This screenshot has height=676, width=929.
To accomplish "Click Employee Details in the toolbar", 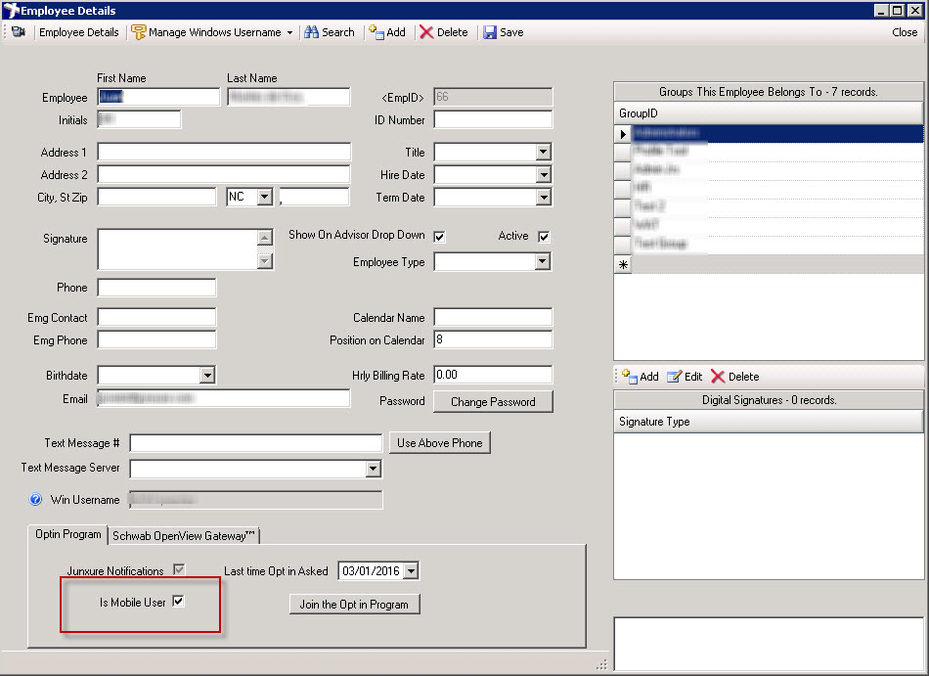I will 79,32.
